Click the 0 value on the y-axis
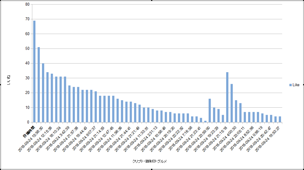 click(28, 122)
